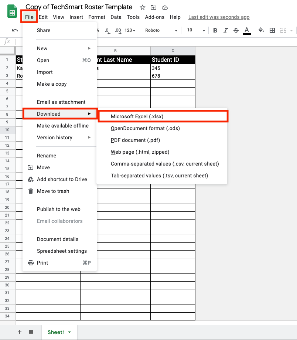Download as Web page (.html, zipped)
The height and width of the screenshot is (340, 297).
click(162, 152)
